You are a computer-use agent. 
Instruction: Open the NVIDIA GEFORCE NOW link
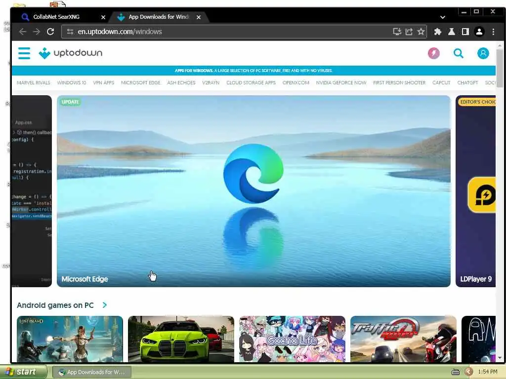tap(341, 83)
